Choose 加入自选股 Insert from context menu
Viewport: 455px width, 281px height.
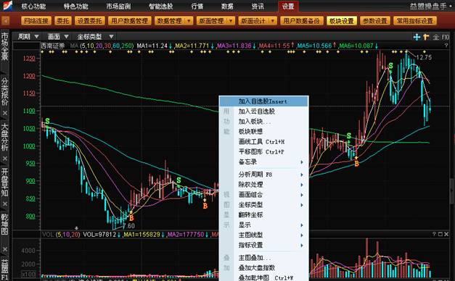(263, 101)
